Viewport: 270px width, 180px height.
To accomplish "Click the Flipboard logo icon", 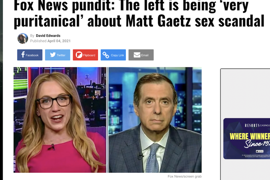I will click(x=79, y=55).
